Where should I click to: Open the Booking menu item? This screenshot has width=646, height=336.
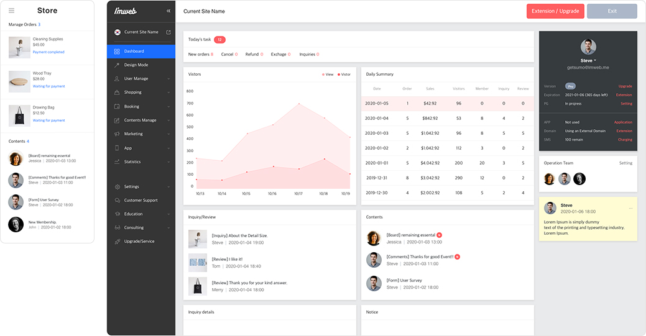click(132, 107)
